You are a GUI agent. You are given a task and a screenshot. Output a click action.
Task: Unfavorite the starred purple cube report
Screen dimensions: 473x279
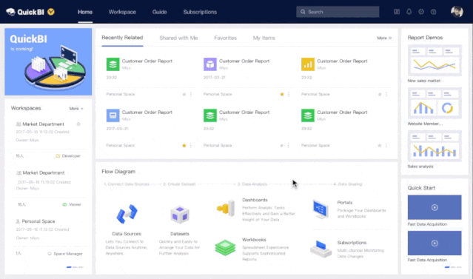pyautogui.click(x=282, y=94)
